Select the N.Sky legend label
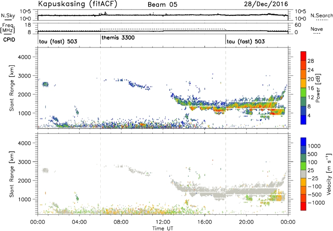Image resolution: width=333 pixels, height=231 pixels. click(8, 15)
